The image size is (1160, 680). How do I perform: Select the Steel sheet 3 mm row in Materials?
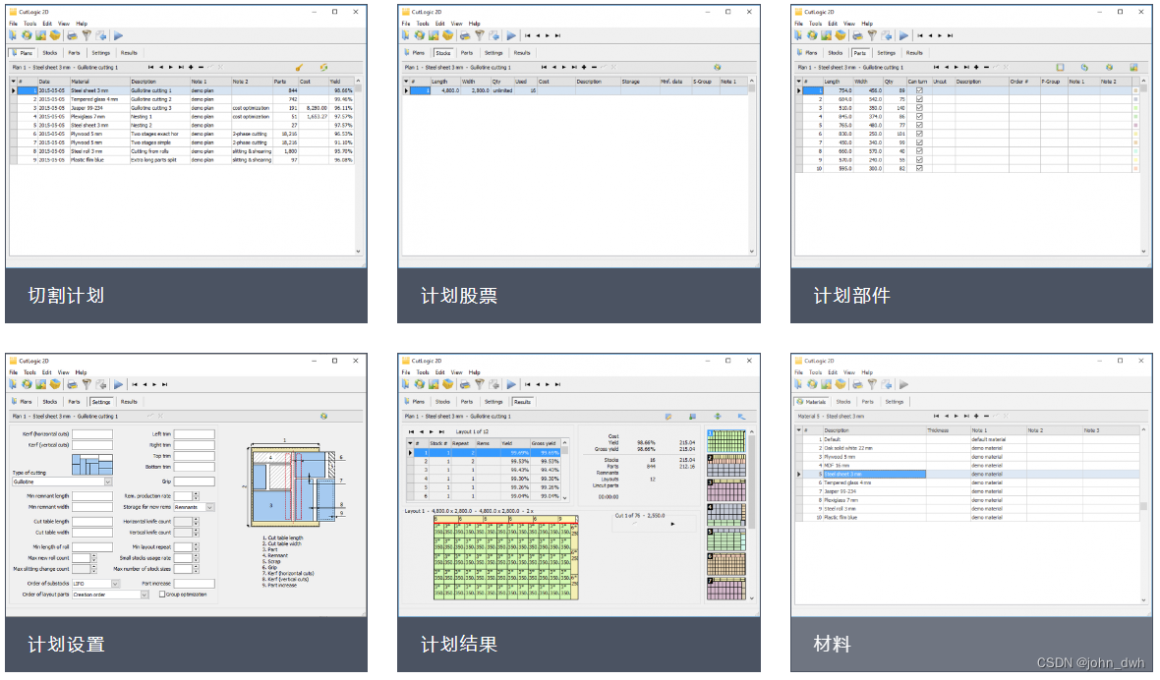tap(875, 473)
